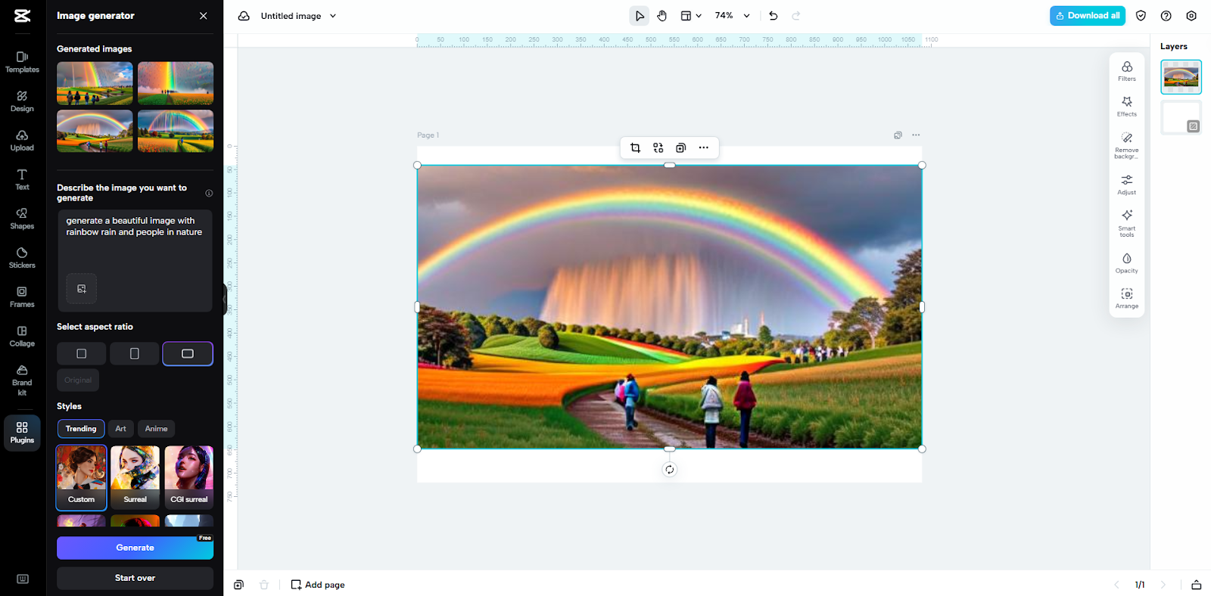Expand the Untitled image name dropdown
Viewport: 1211px width, 596px height.
point(333,16)
